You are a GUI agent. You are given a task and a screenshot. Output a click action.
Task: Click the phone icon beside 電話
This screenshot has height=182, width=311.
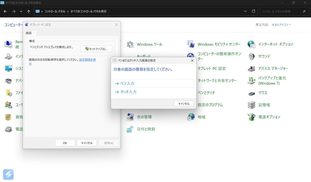(9, 129)
